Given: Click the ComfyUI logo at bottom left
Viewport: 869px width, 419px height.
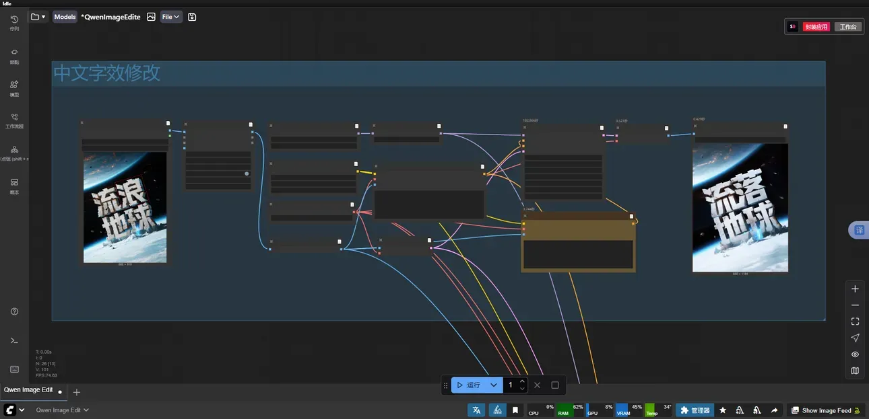Looking at the screenshot, I should tap(10, 410).
